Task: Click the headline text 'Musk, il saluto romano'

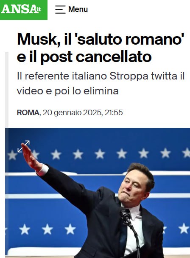Action: pyautogui.click(x=101, y=39)
